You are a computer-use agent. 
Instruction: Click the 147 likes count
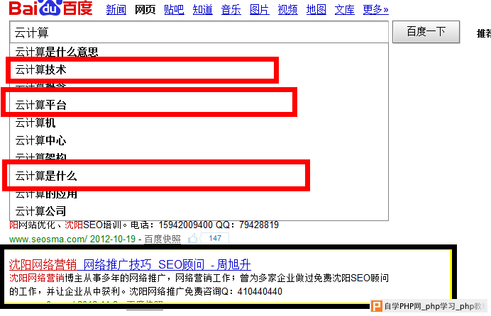point(215,238)
